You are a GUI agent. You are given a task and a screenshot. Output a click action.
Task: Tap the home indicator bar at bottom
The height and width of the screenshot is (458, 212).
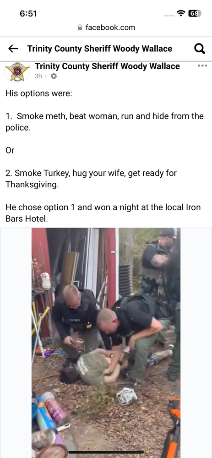pos(106,453)
